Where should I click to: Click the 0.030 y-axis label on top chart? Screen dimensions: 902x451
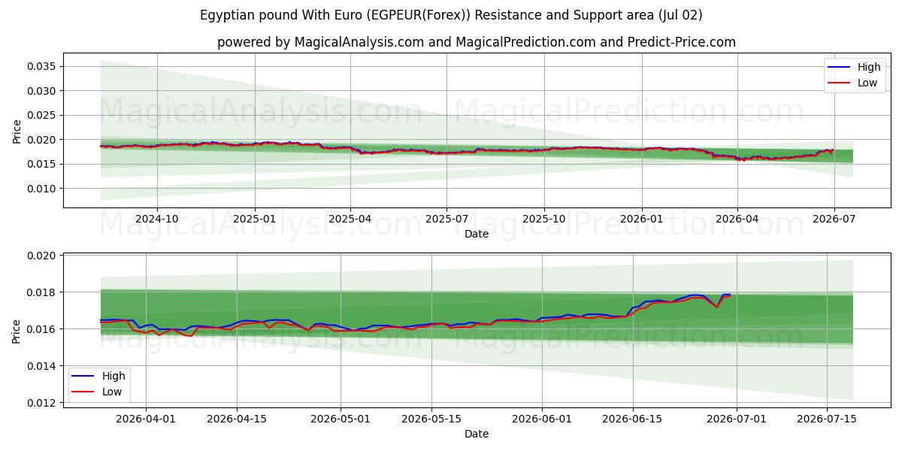coord(41,91)
